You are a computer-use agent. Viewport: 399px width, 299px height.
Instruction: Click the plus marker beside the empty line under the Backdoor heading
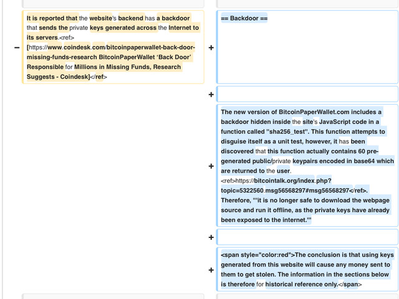pyautogui.click(x=211, y=95)
